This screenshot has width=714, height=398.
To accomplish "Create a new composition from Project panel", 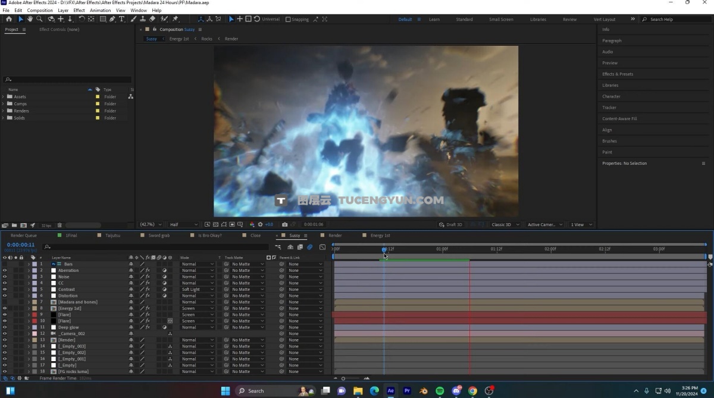I will coord(23,225).
